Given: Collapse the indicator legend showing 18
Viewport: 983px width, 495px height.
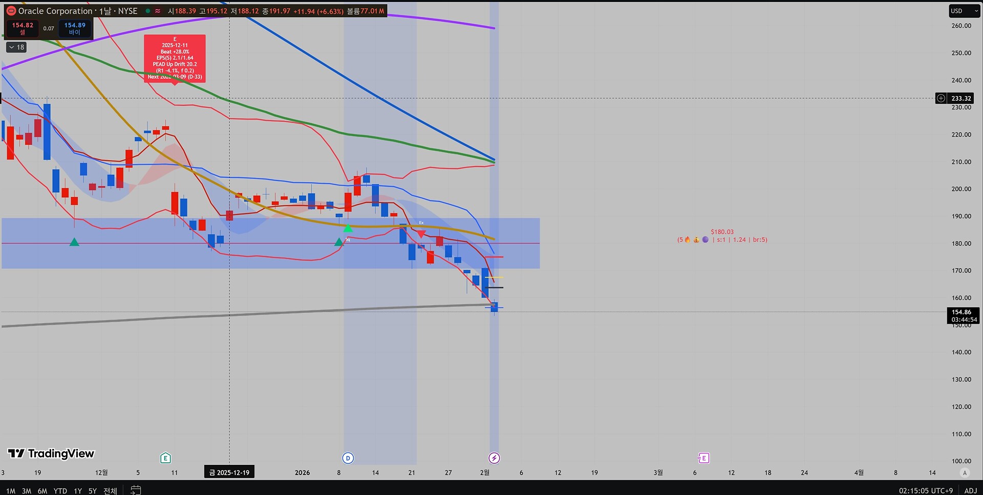Looking at the screenshot, I should point(16,47).
